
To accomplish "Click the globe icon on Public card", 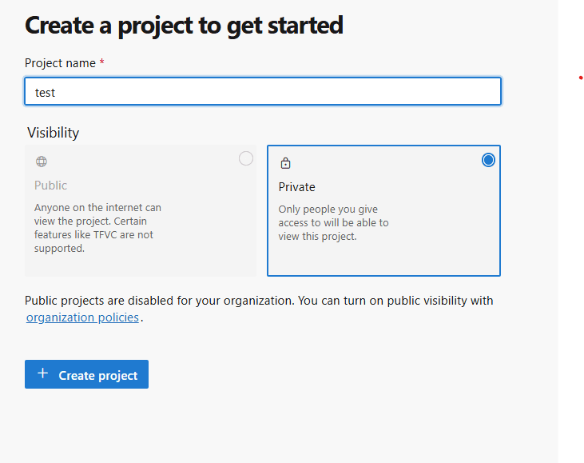I will (42, 162).
